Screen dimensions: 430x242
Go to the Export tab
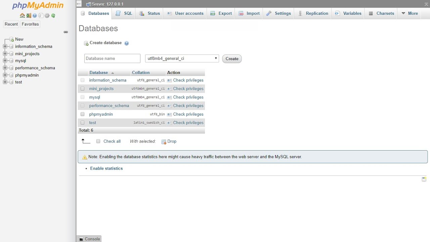pyautogui.click(x=221, y=13)
